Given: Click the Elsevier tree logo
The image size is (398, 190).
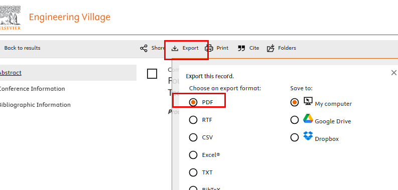Looking at the screenshot, I should pos(10,17).
